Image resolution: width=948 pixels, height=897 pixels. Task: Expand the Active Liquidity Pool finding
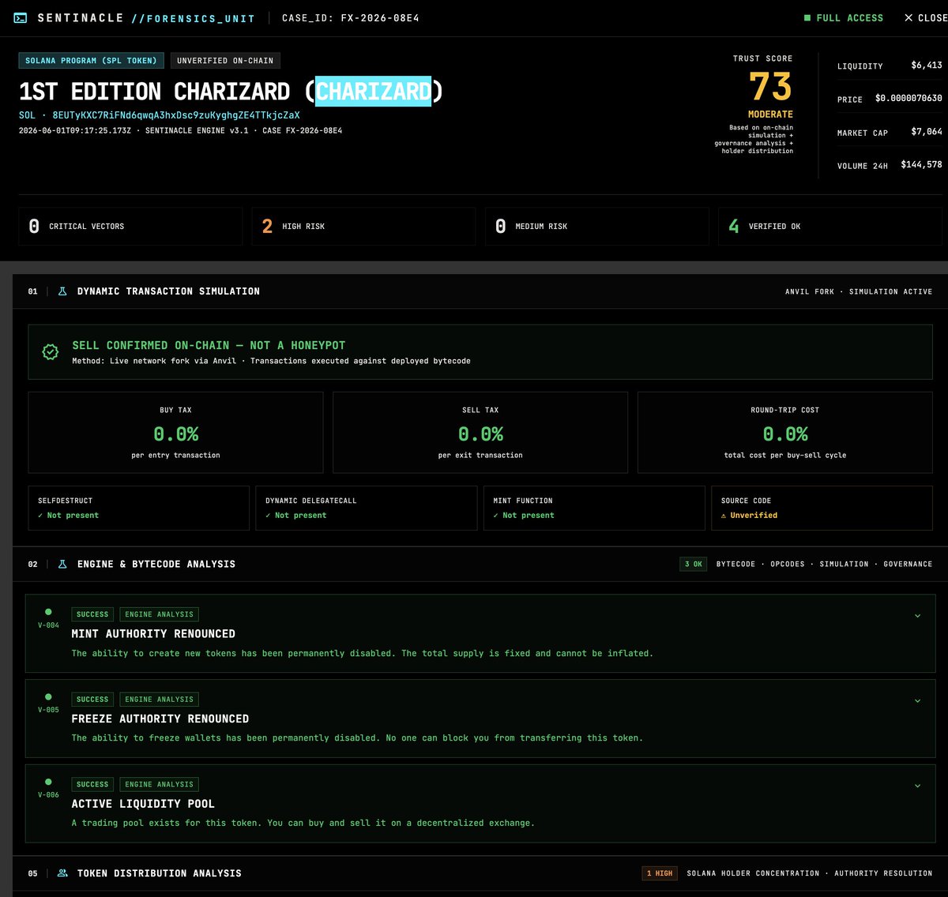917,786
